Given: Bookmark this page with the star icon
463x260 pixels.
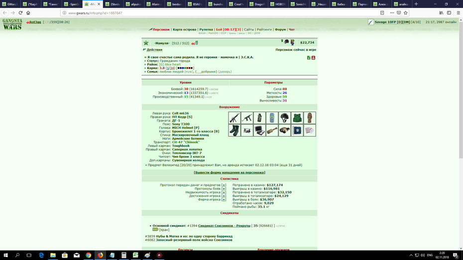Looking at the screenshot, I should [x=405, y=12].
